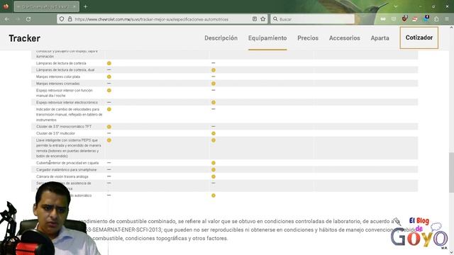The width and height of the screenshot is (454, 255).
Task: Reload the current page
Action: tap(28, 19)
